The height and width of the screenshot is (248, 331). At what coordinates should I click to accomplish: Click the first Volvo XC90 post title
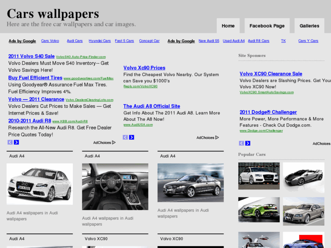pyautogui.click(x=96, y=239)
